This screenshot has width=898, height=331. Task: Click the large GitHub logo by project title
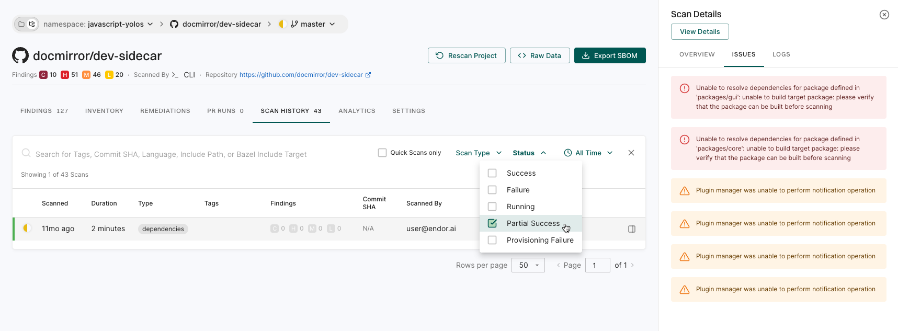20,55
